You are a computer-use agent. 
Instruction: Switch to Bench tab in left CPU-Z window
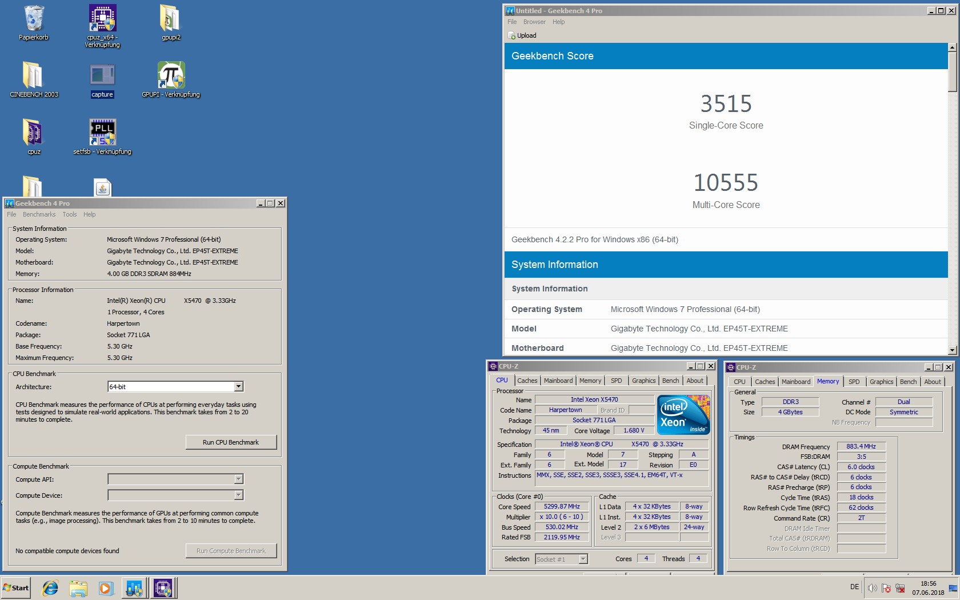671,381
